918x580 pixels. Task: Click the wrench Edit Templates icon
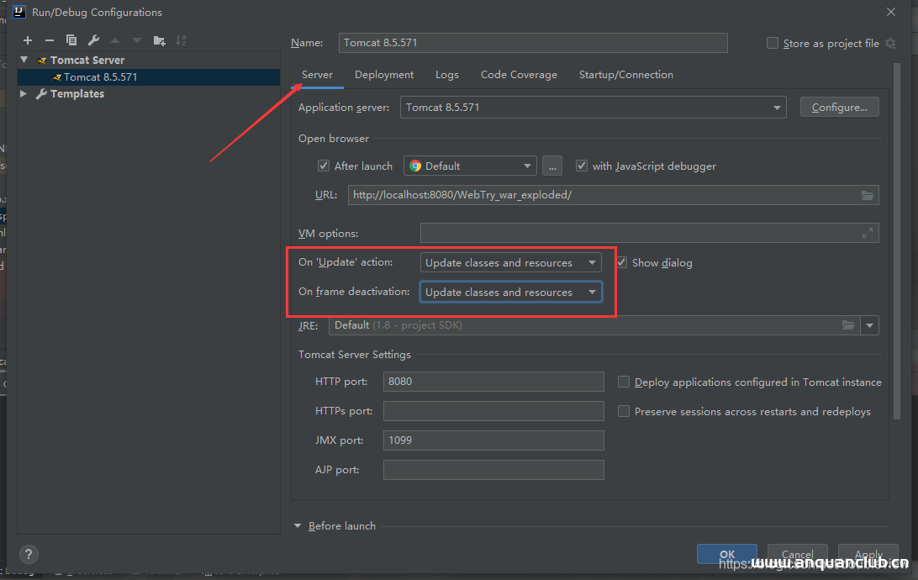(93, 40)
